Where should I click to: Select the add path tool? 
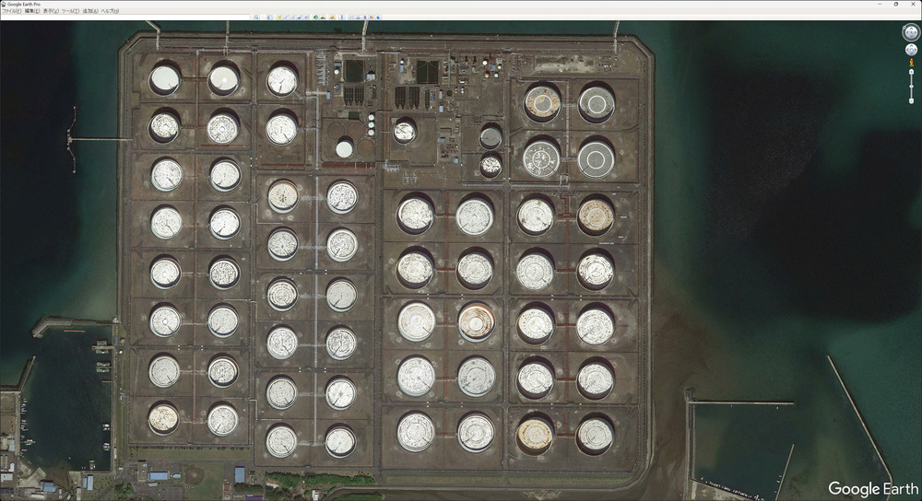click(x=292, y=17)
